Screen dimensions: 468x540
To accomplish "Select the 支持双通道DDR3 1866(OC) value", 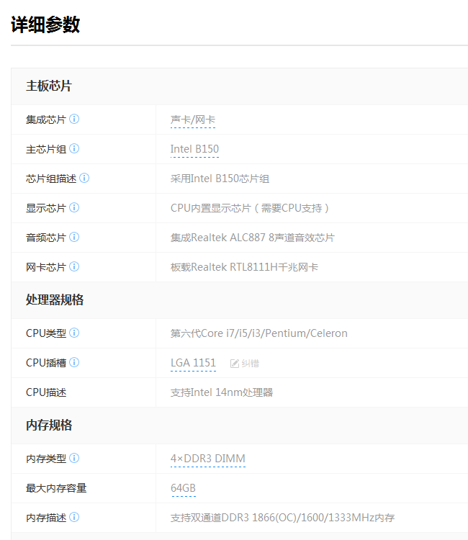I will point(282,518).
